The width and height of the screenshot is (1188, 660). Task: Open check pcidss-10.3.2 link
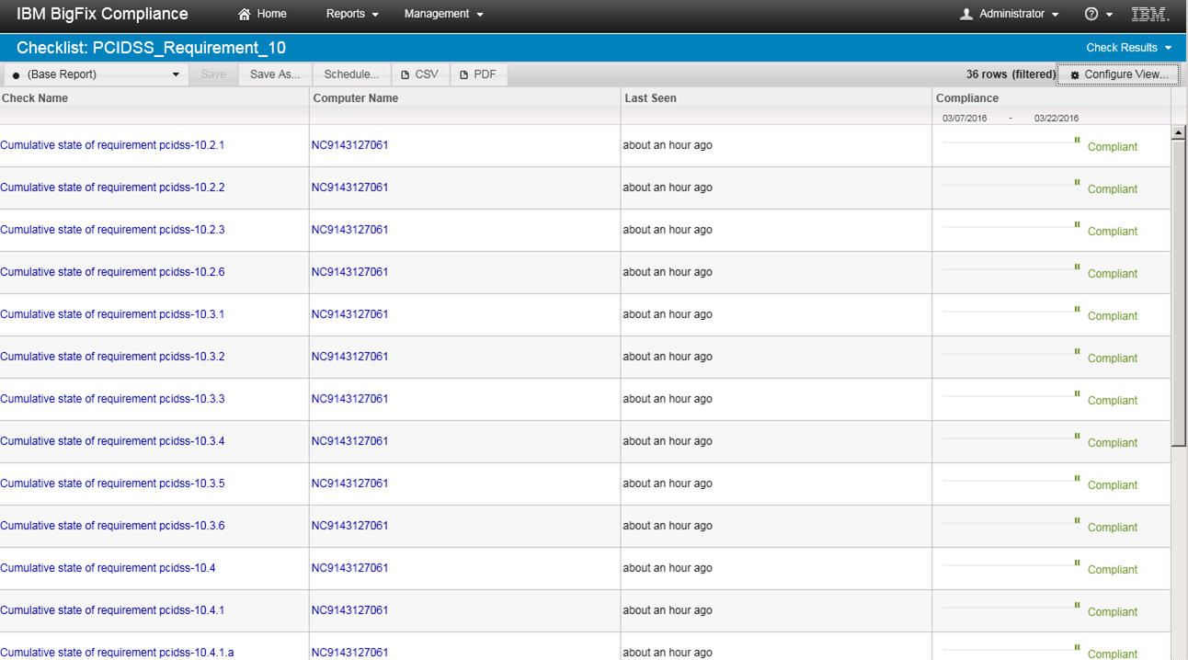pyautogui.click(x=112, y=357)
